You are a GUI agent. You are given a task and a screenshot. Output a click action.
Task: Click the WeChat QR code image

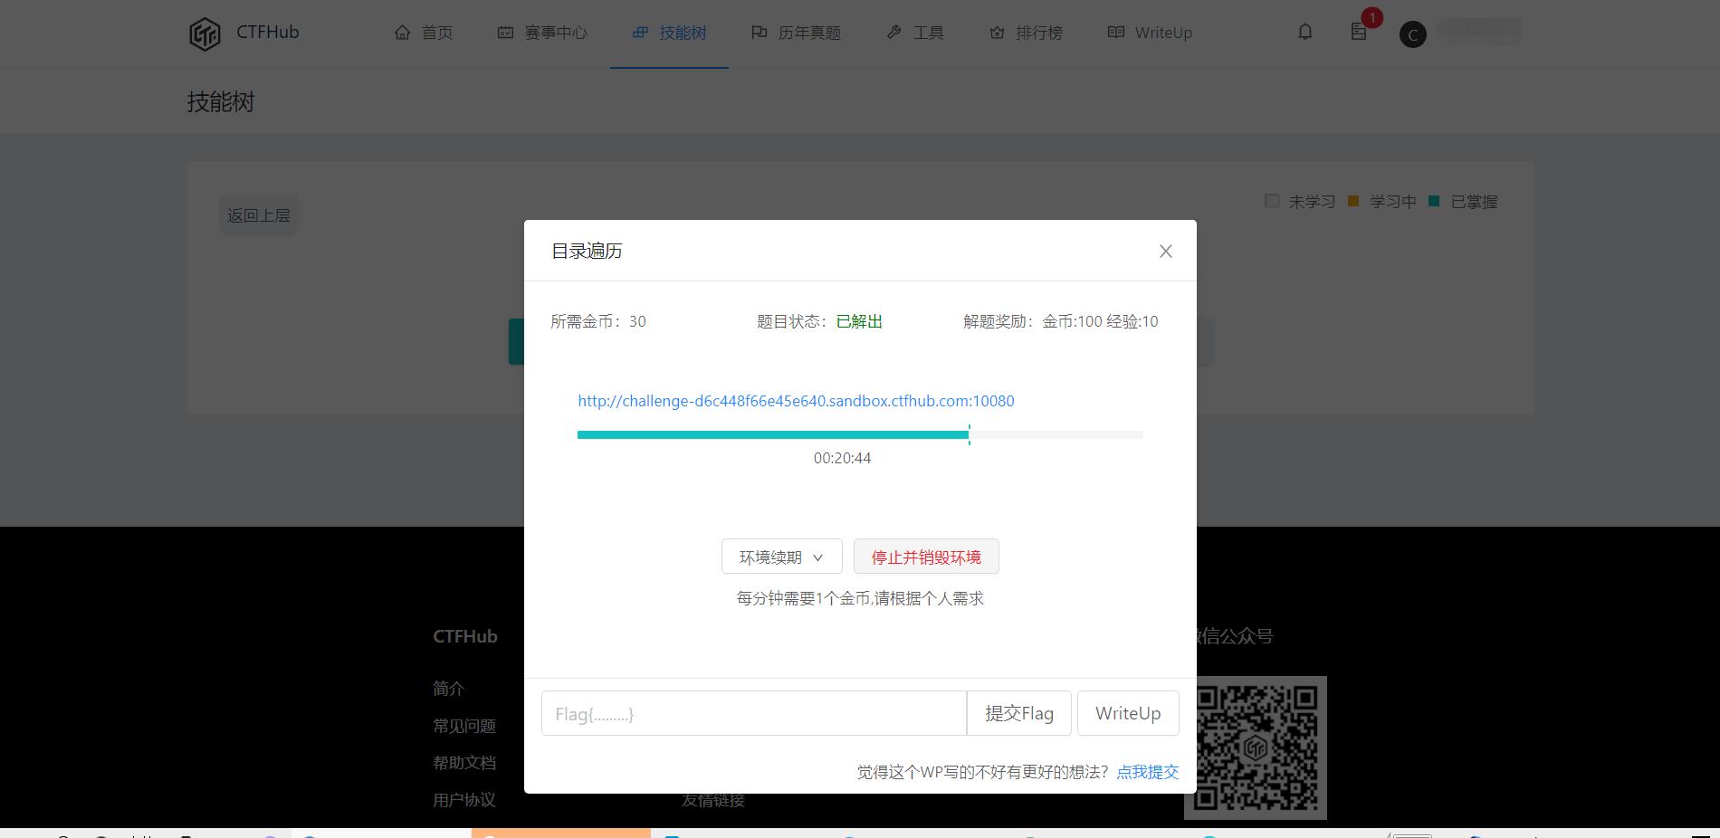click(x=1256, y=748)
